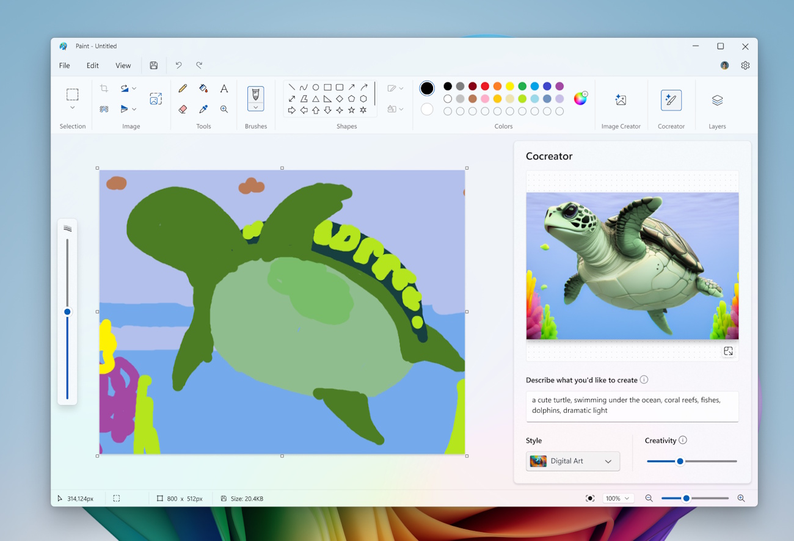Select the Text tool
The width and height of the screenshot is (794, 541).
tap(224, 89)
